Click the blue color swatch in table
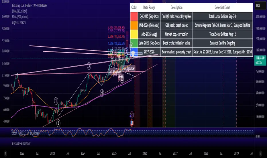This screenshot has height=158, width=267. pos(134,52)
